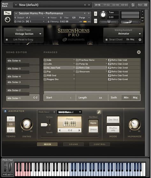The height and width of the screenshot is (178, 151).
Task: Step phrase key left arrow
Action: (x=60, y=130)
